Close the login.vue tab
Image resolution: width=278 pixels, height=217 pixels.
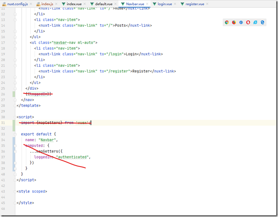(x=175, y=4)
